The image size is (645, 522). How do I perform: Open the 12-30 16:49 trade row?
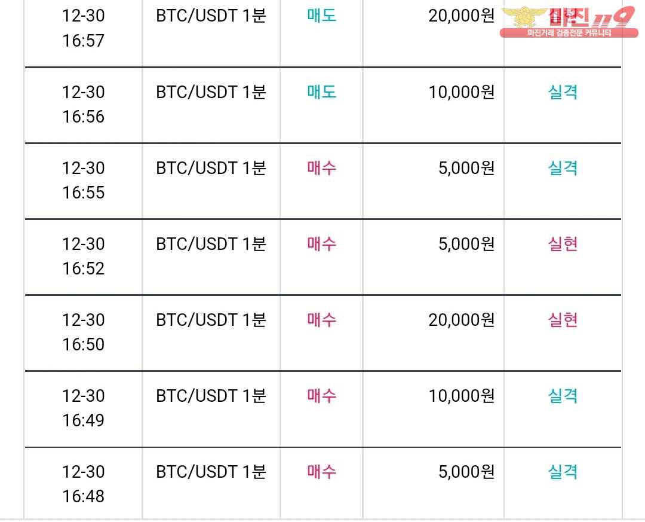tap(323, 409)
